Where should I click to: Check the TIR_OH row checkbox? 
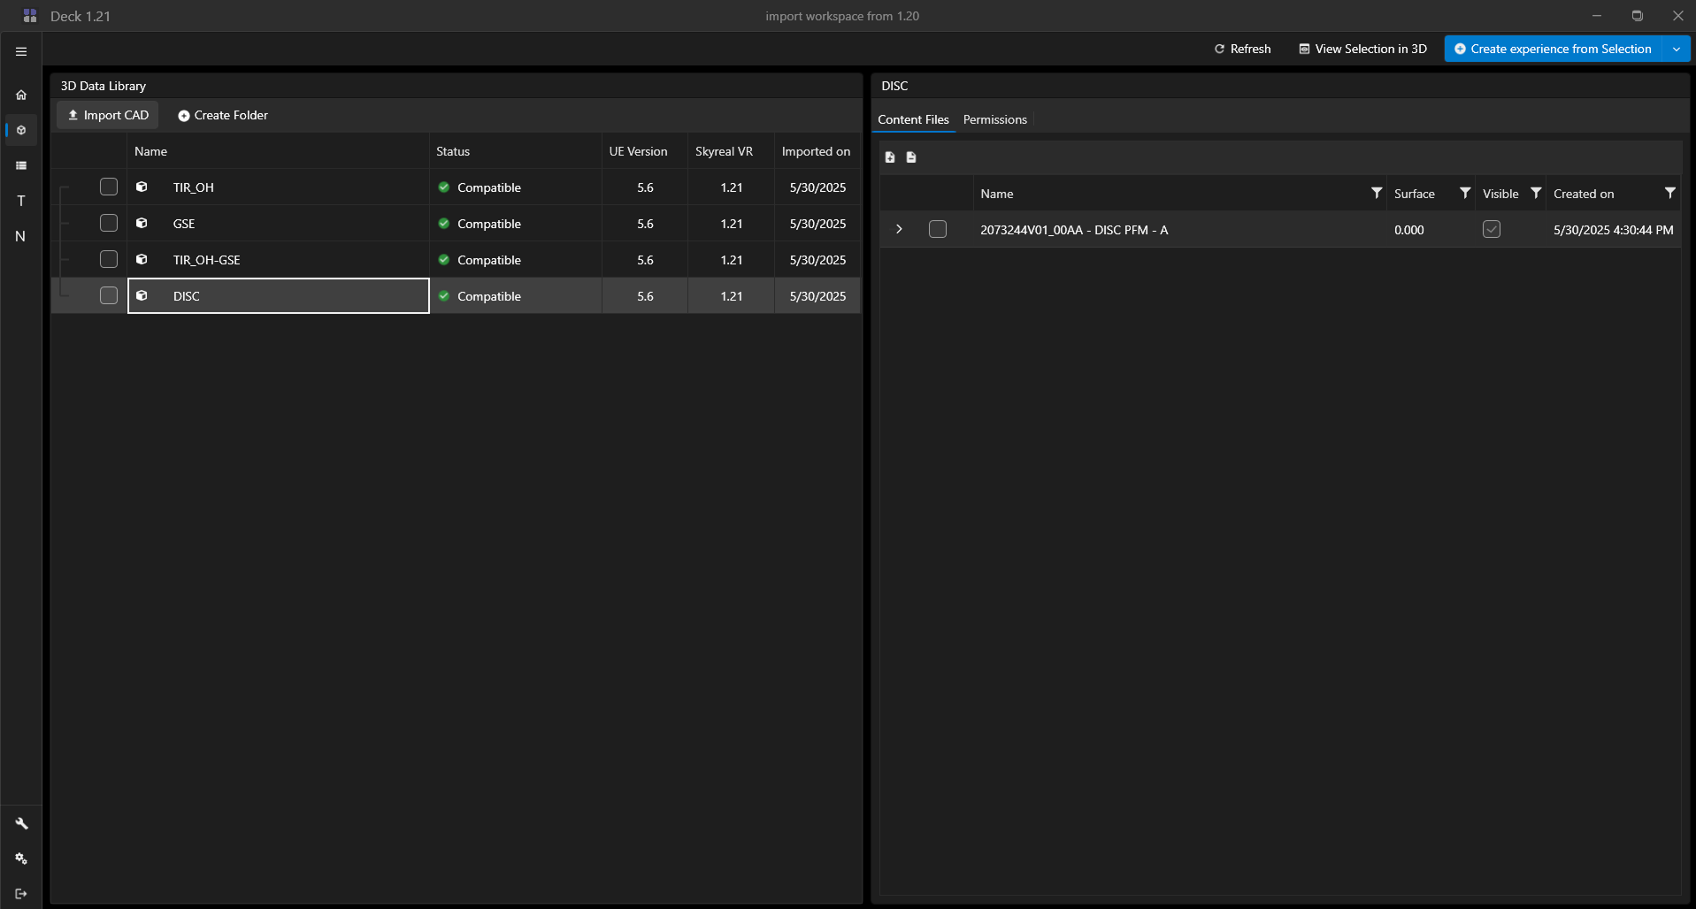109,187
